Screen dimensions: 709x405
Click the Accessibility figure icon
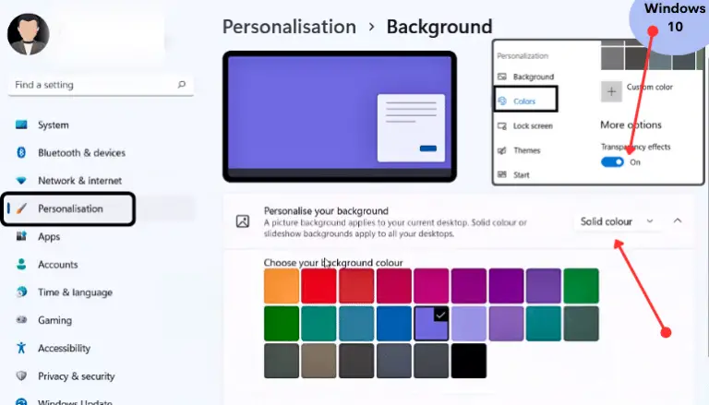click(21, 349)
